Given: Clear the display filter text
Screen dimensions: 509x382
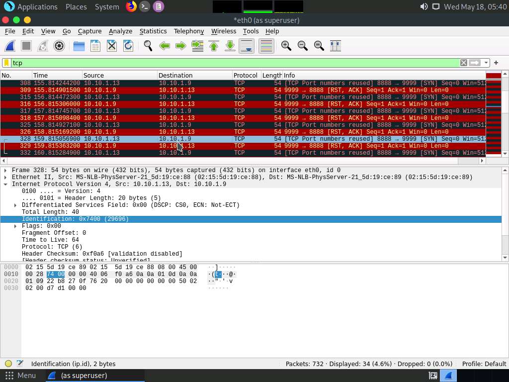Looking at the screenshot, I should tap(463, 63).
